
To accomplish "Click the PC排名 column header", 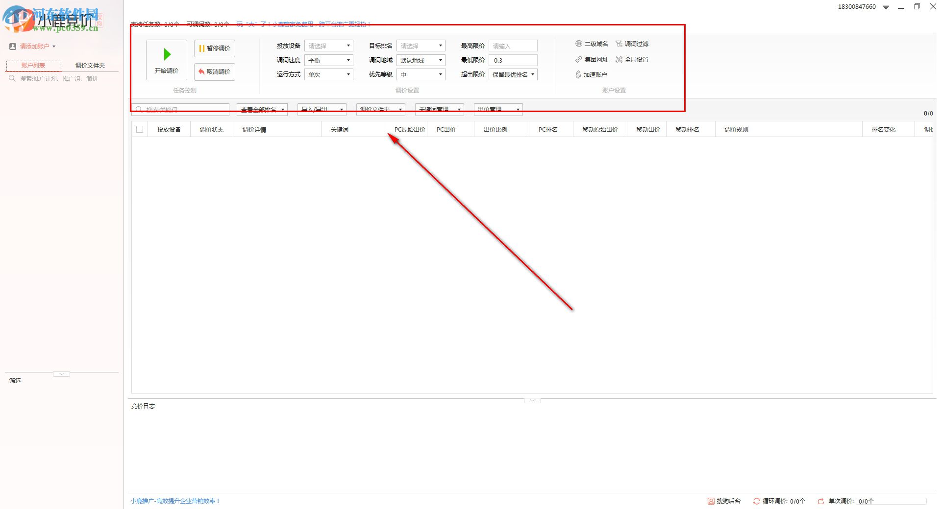I will click(551, 129).
